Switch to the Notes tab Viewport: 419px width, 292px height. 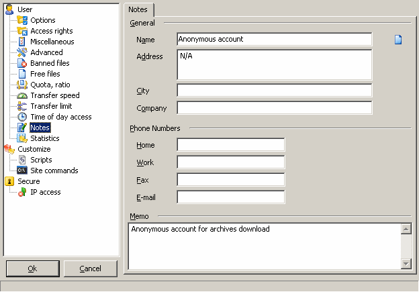click(x=139, y=9)
